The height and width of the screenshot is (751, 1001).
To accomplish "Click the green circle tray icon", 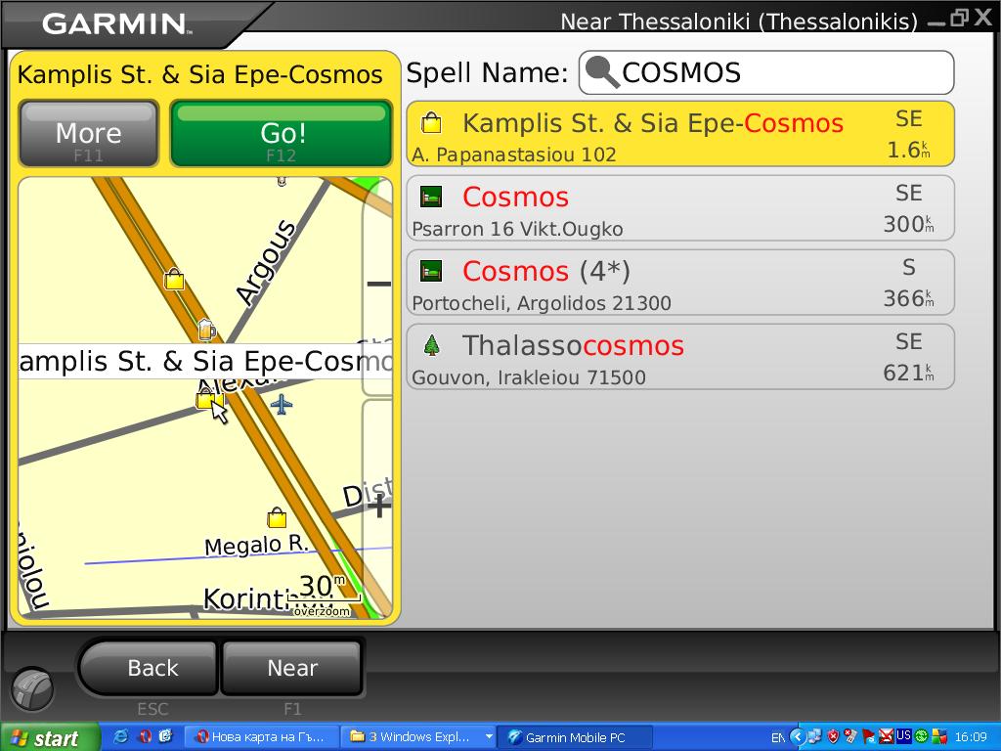I will tap(921, 736).
